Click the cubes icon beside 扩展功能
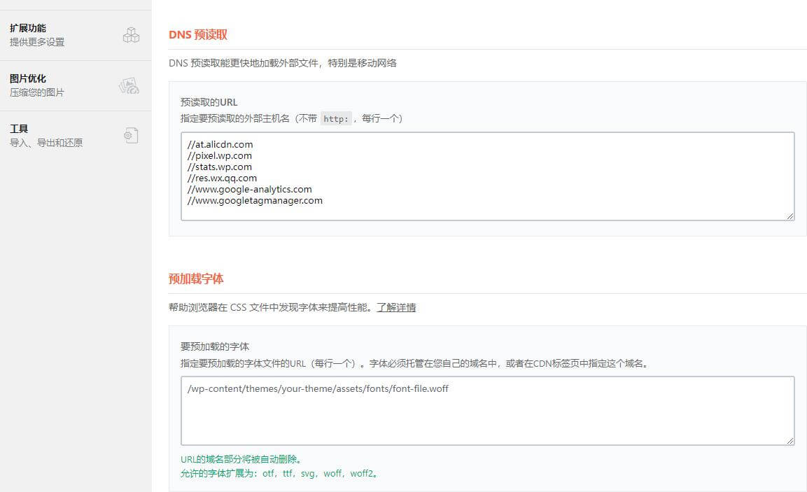 pyautogui.click(x=131, y=35)
